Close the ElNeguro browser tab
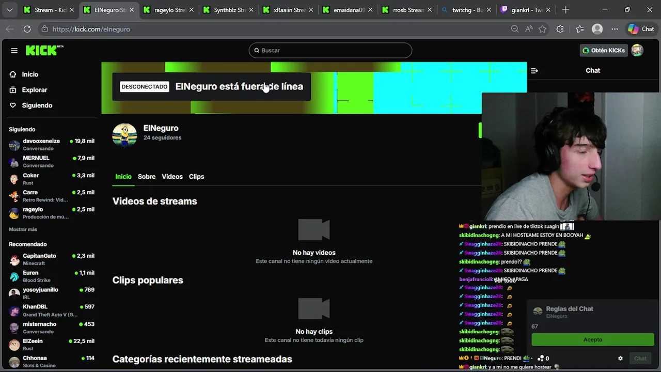Image resolution: width=661 pixels, height=372 pixels. point(131,10)
